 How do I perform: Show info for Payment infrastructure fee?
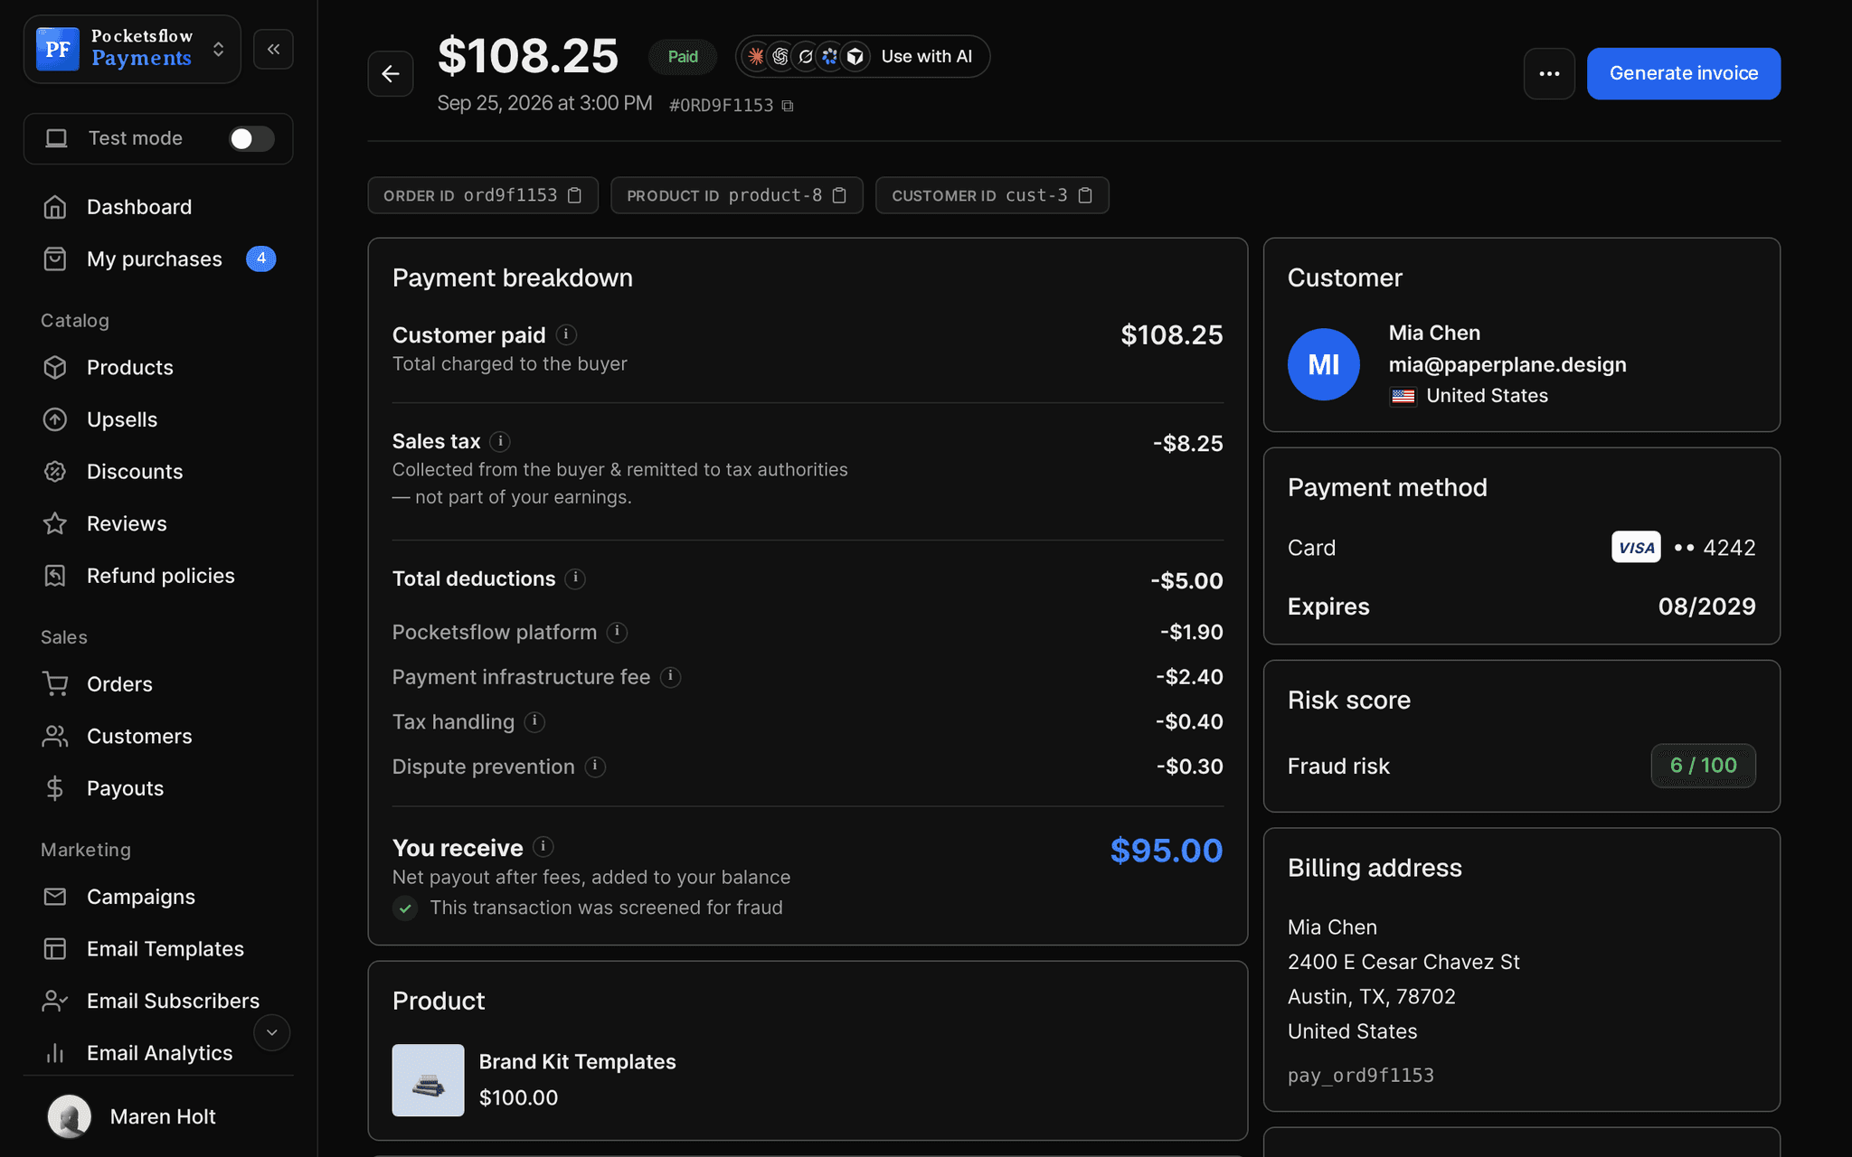670,677
